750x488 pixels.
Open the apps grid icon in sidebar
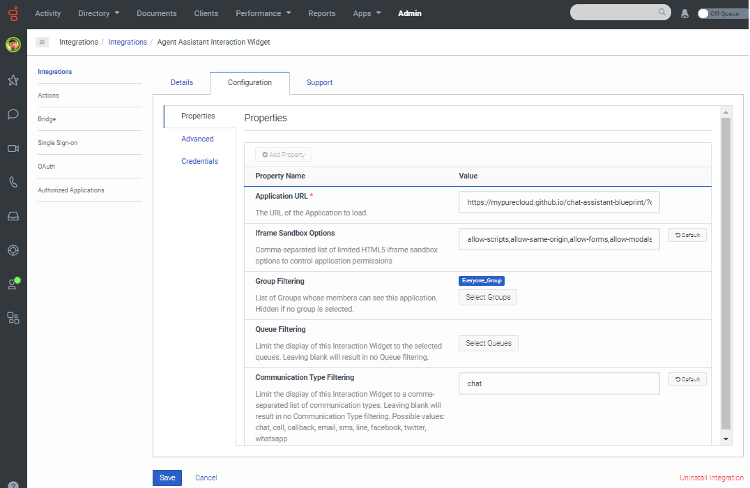point(13,317)
